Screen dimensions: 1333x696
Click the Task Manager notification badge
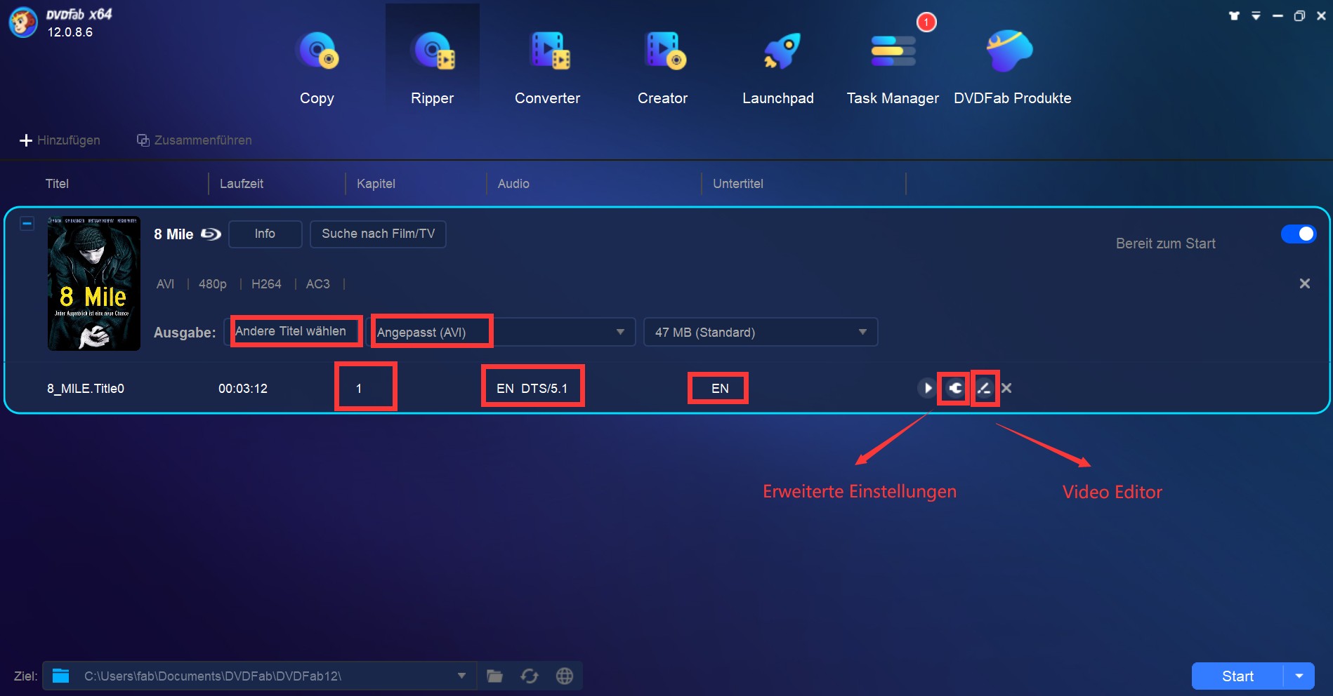pyautogui.click(x=926, y=22)
